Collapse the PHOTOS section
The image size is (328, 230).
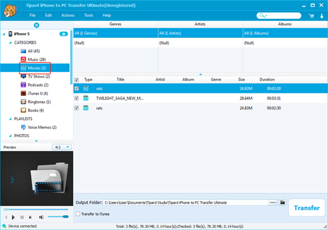pyautogui.click(x=10, y=136)
